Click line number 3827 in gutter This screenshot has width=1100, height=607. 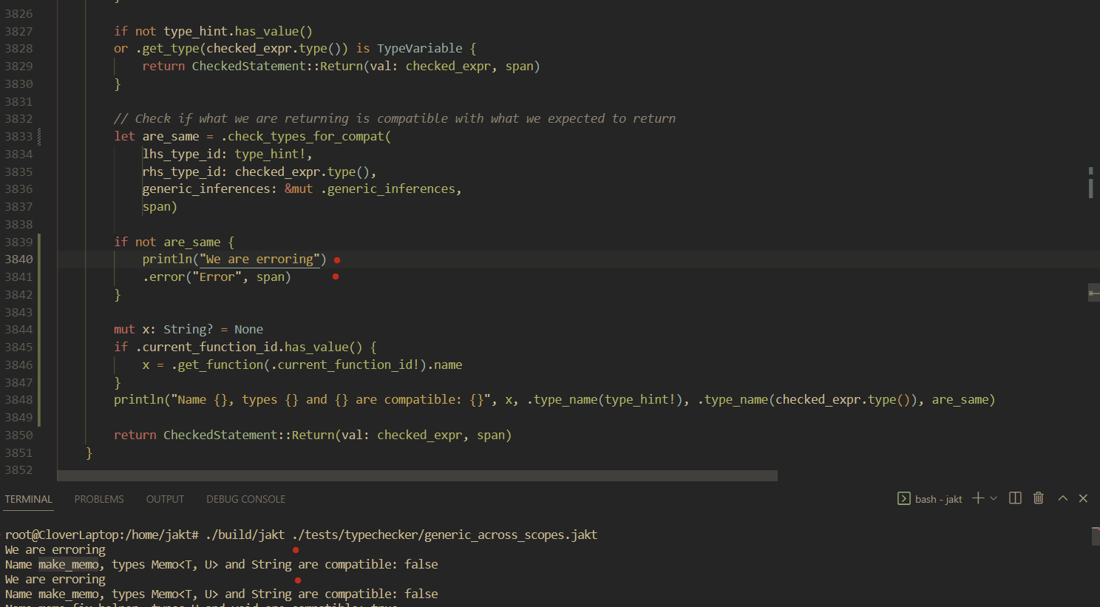coord(18,31)
